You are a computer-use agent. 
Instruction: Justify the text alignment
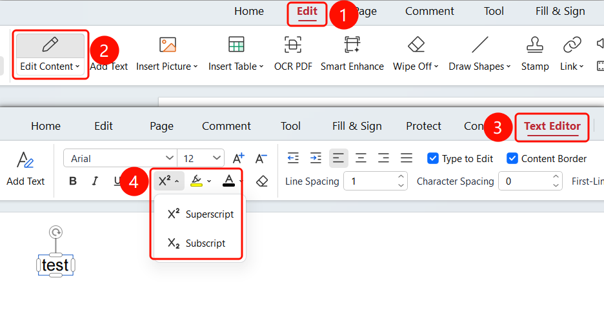pos(407,158)
